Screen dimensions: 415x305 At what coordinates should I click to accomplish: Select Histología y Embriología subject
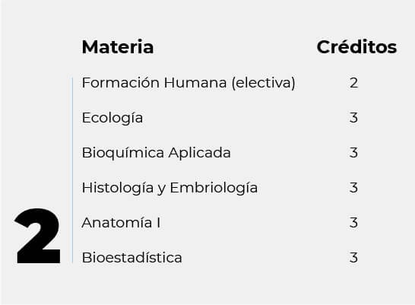coord(169,188)
